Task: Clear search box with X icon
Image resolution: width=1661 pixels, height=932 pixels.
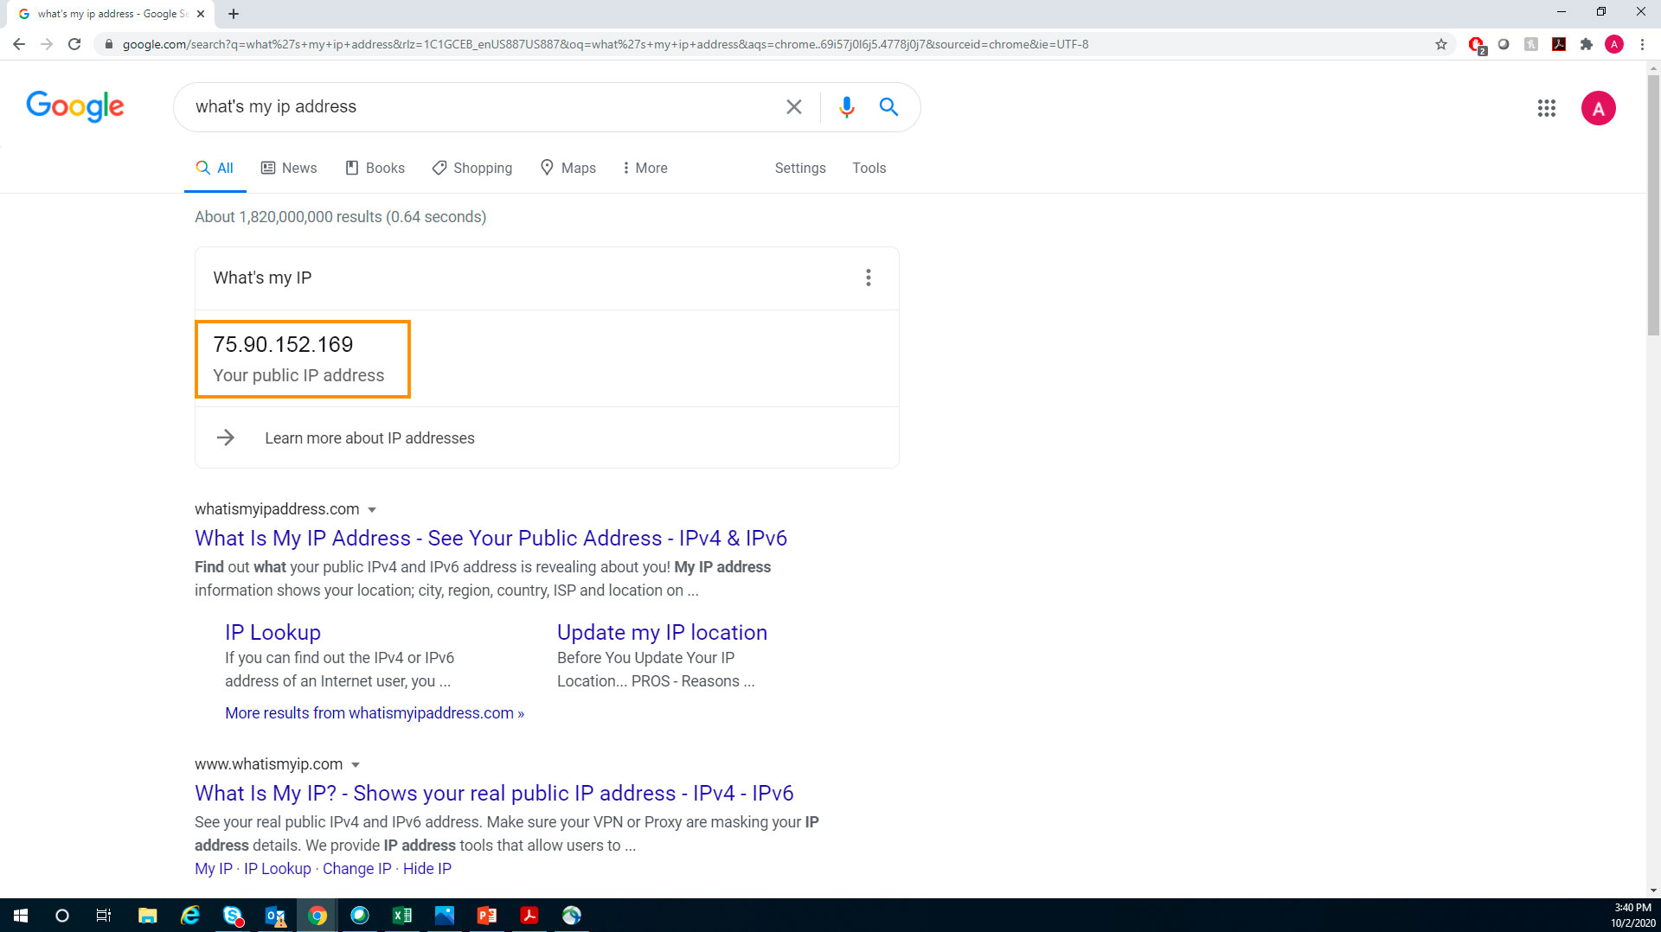Action: click(x=793, y=106)
